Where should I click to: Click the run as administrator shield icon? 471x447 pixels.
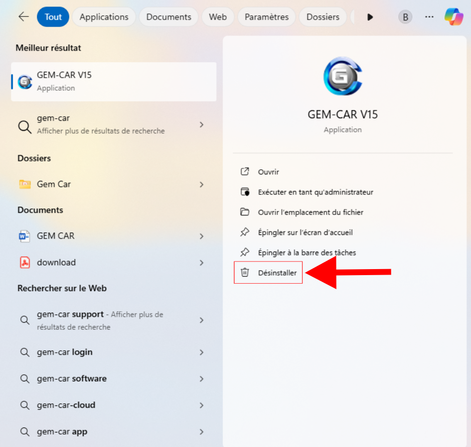click(x=245, y=192)
